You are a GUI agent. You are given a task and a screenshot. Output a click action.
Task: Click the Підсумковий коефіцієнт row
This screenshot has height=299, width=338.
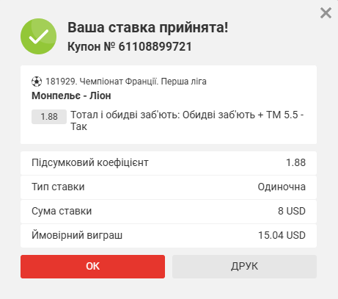pyautogui.click(x=169, y=163)
